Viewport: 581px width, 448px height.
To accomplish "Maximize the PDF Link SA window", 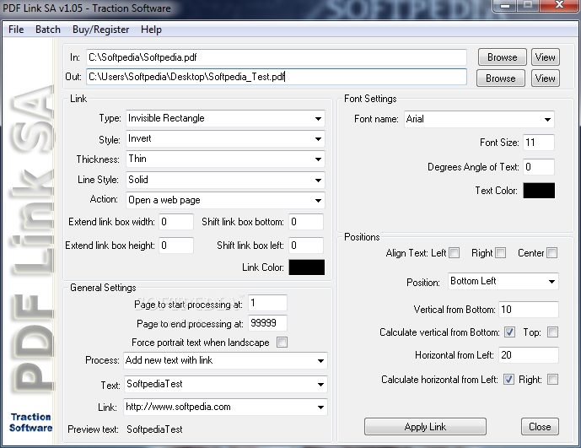I will (528, 5).
